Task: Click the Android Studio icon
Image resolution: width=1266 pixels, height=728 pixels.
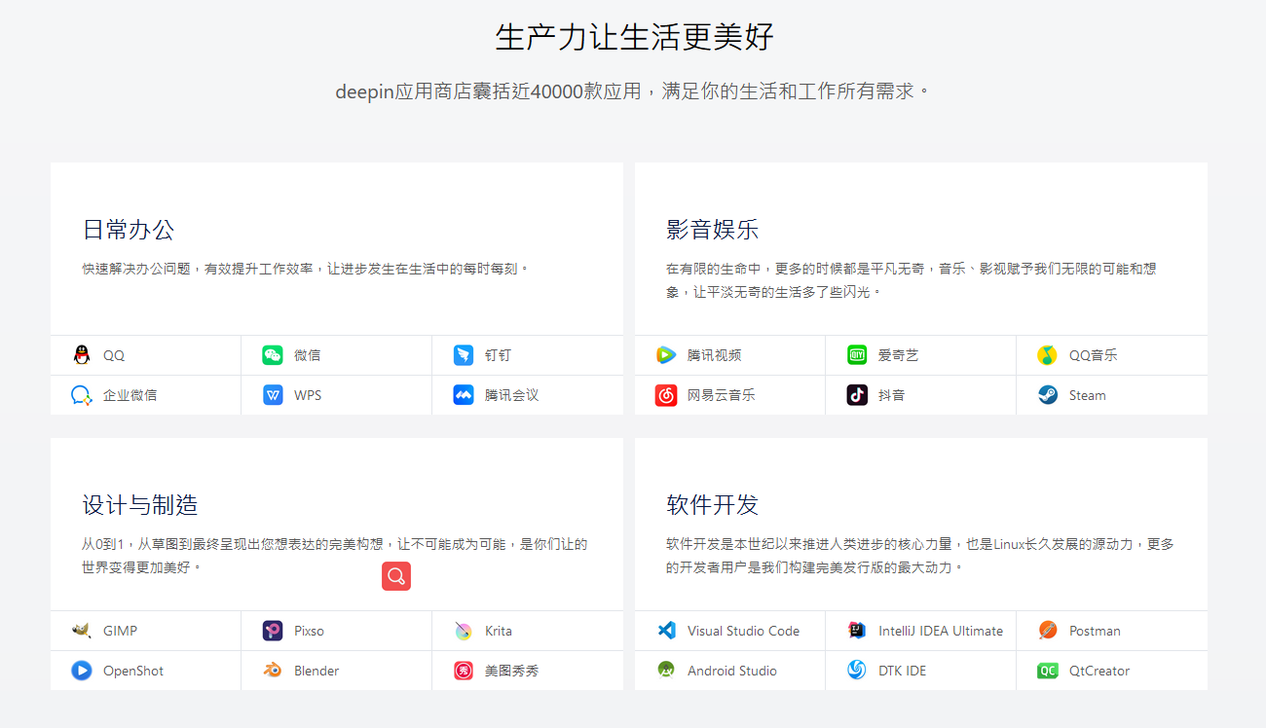Action: point(665,670)
